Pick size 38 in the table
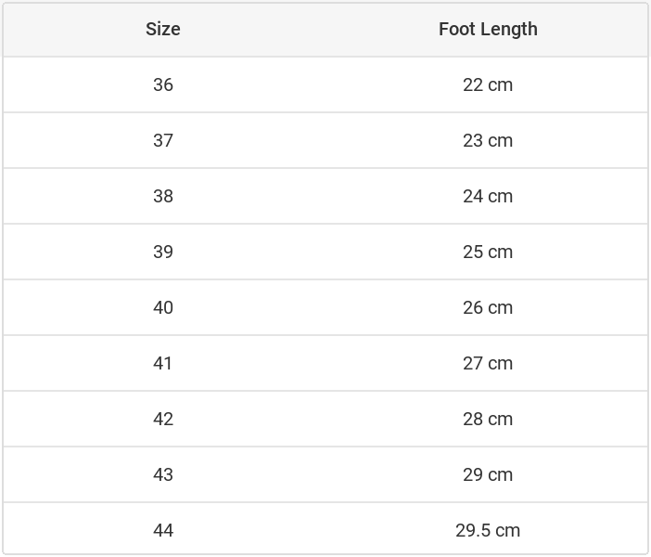The image size is (651, 557). pos(163,196)
